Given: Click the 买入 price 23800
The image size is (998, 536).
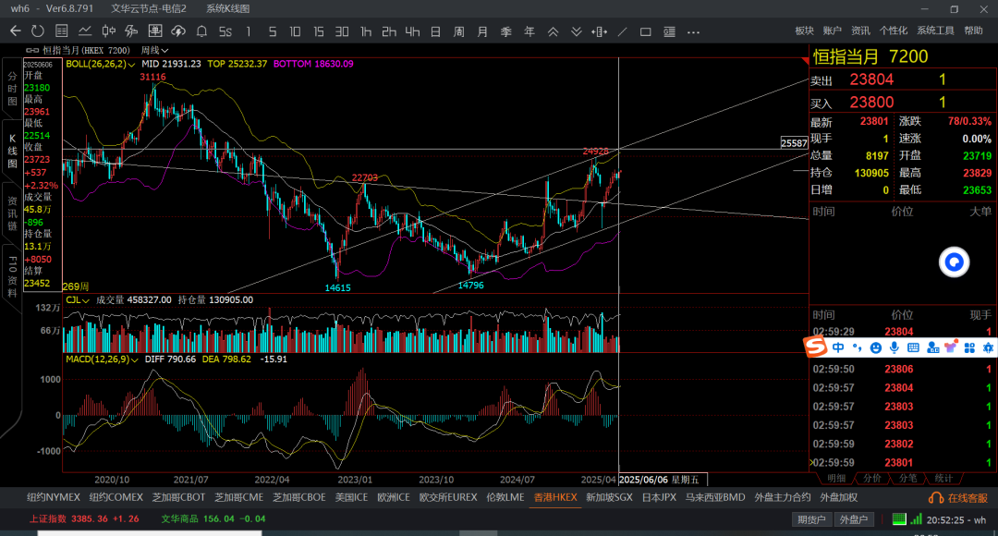Looking at the screenshot, I should (x=872, y=102).
